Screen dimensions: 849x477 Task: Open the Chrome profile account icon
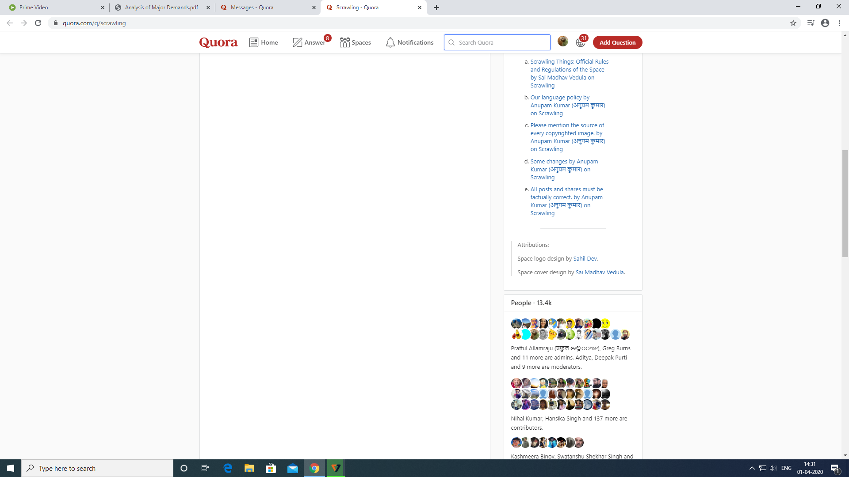pos(825,23)
